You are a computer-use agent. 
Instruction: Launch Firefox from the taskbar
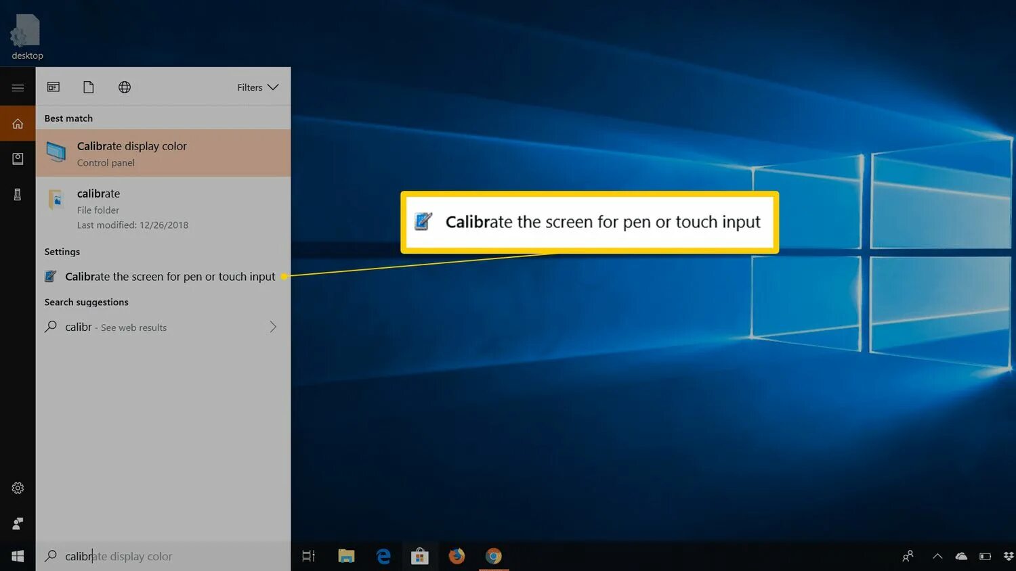(457, 556)
